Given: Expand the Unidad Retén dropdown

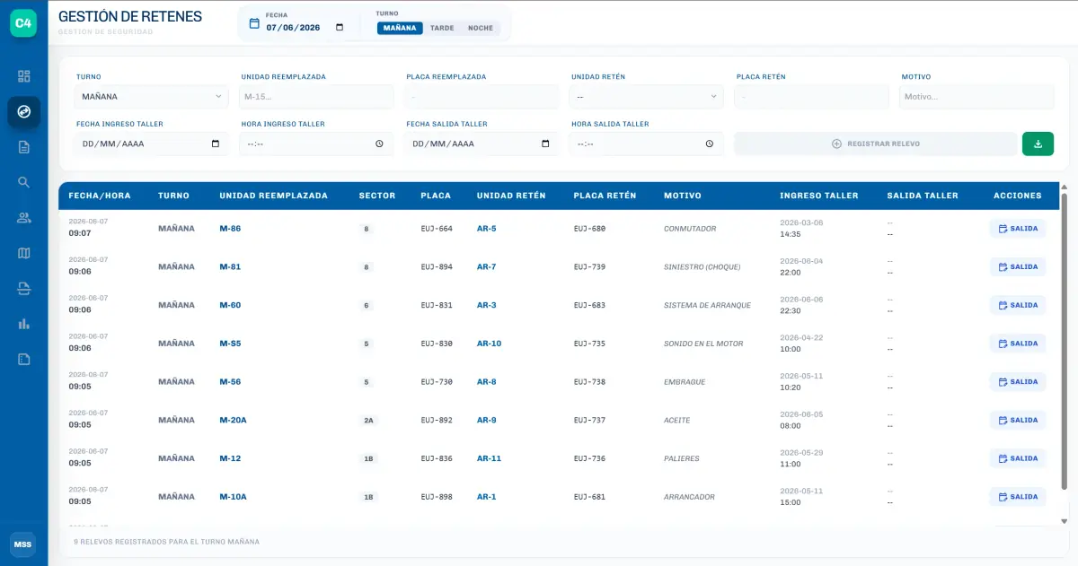Looking at the screenshot, I should [647, 97].
